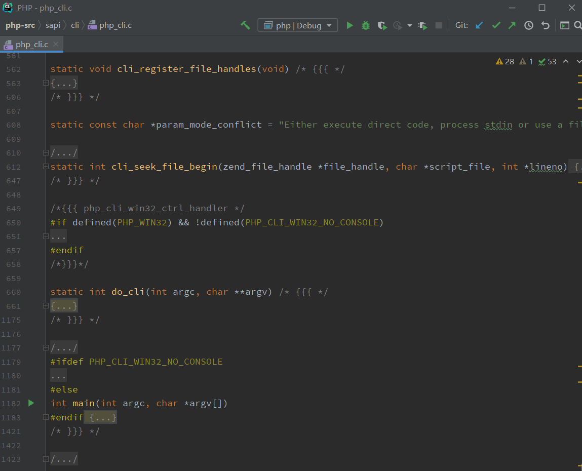Click the underlined word stdin
This screenshot has width=582, height=471.
(498, 125)
